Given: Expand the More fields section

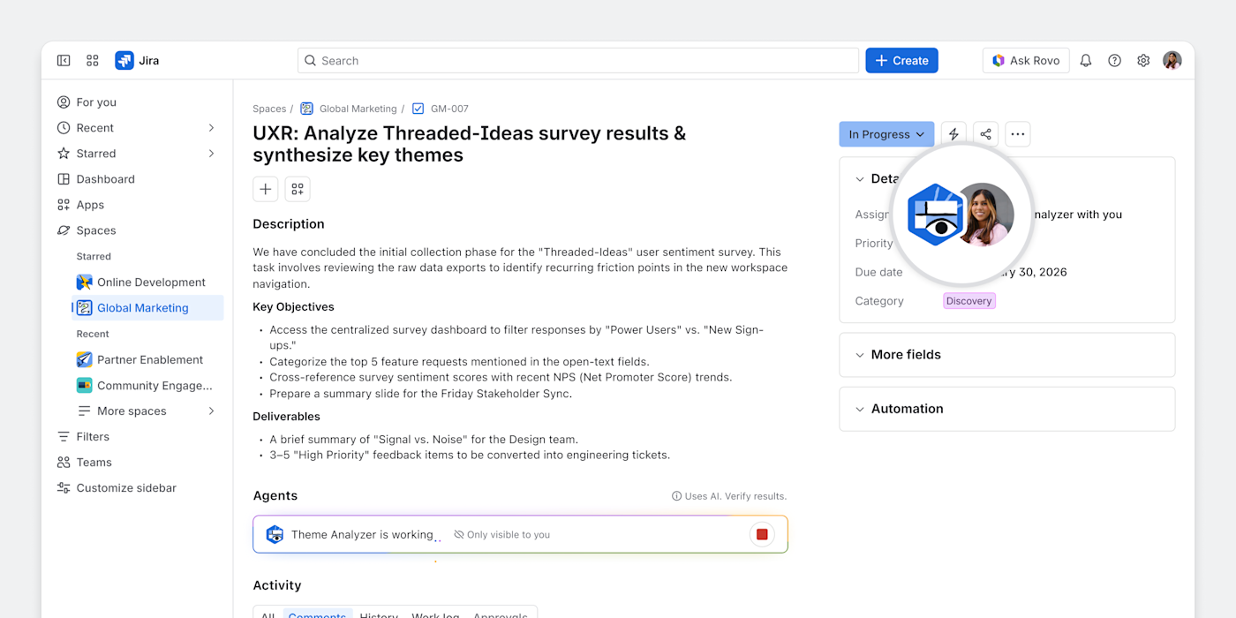Looking at the screenshot, I should coord(906,354).
